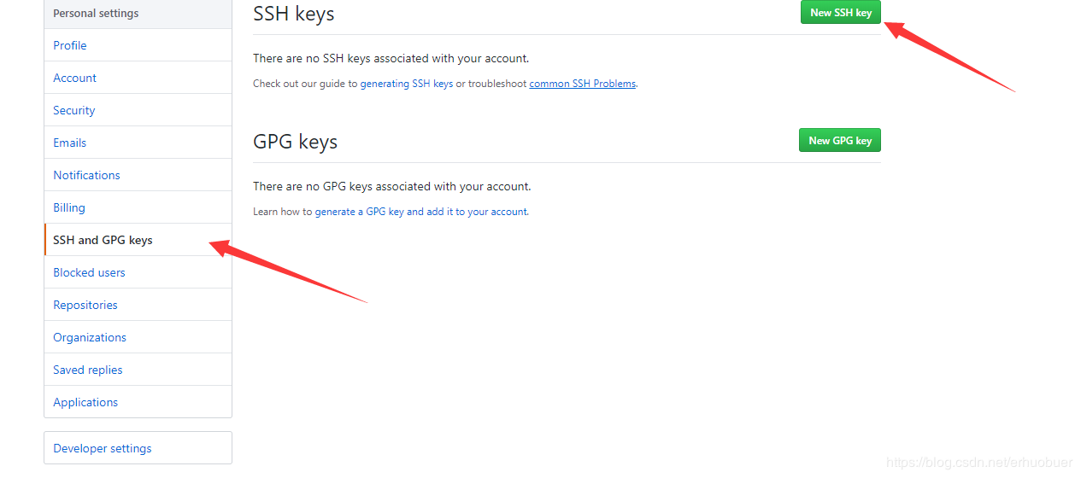Go to Account settings

pos(75,78)
